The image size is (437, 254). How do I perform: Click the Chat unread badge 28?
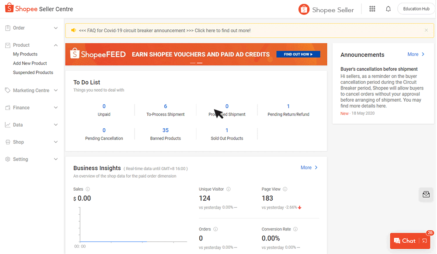pos(430,233)
